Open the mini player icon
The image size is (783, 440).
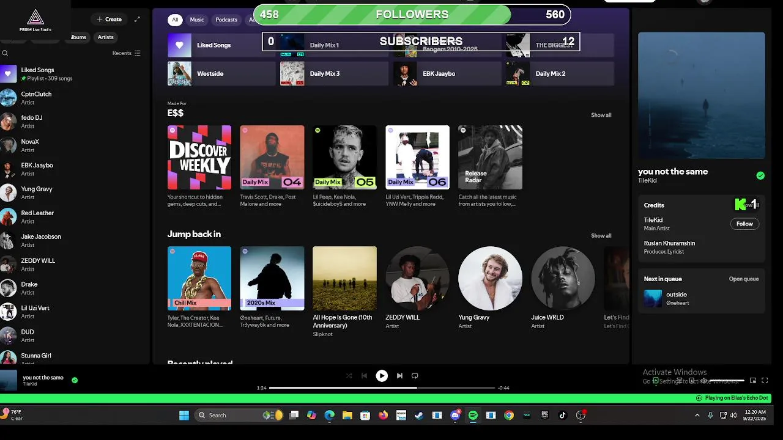[x=753, y=381]
